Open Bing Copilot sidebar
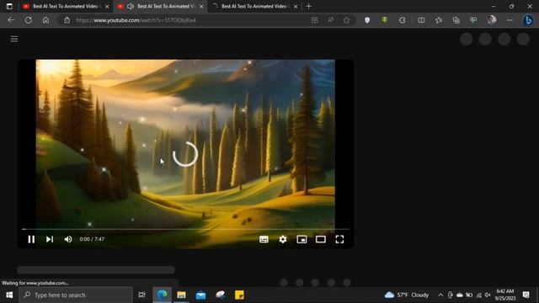Image resolution: width=539 pixels, height=303 pixels. (528, 20)
